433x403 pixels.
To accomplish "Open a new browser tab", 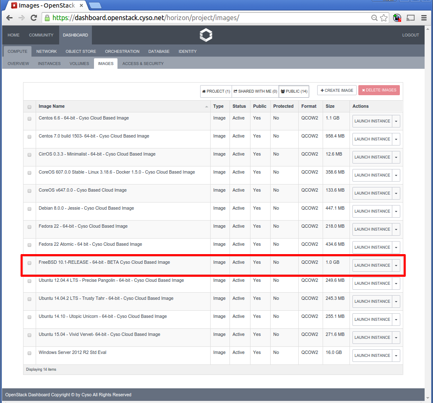I will [x=95, y=5].
